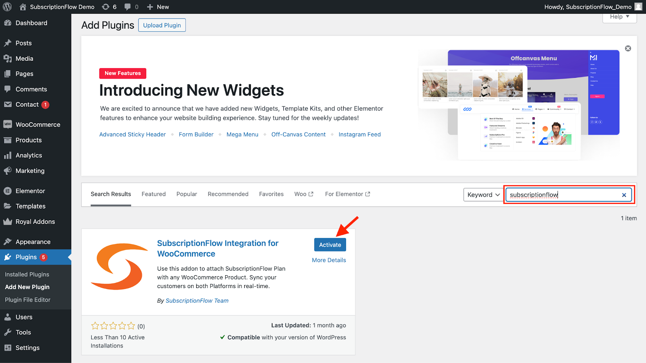Switch to the Favorites tab

(x=271, y=194)
